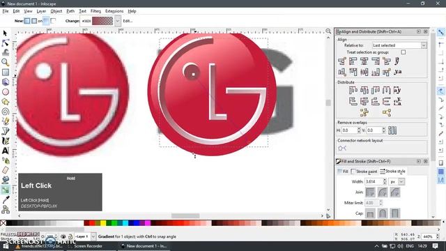
Task: Choose square cap style
Action: tap(395, 213)
